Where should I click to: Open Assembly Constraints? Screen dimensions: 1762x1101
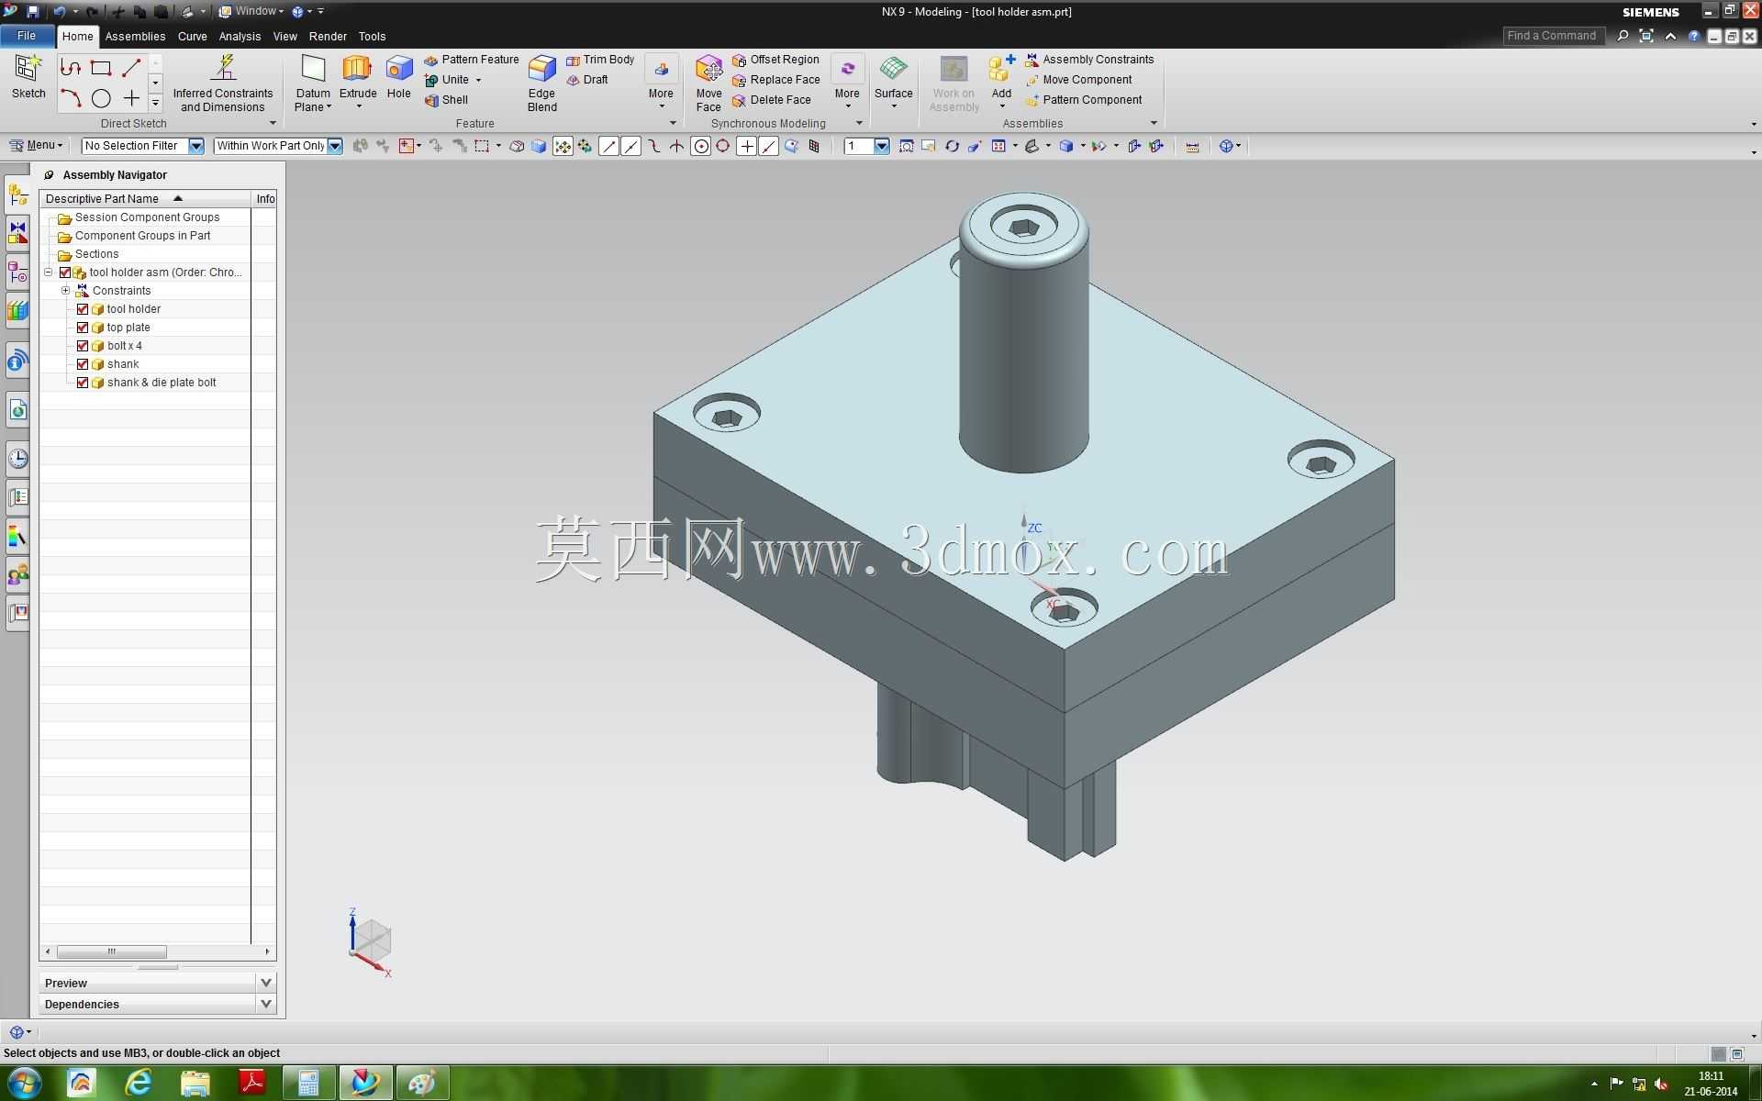click(1089, 60)
